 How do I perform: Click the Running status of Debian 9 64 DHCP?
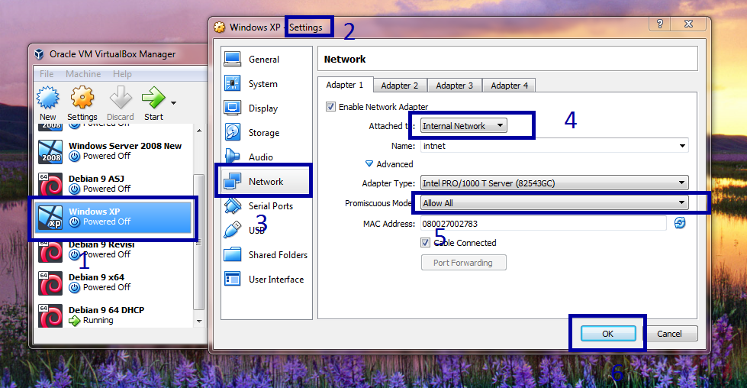[98, 320]
